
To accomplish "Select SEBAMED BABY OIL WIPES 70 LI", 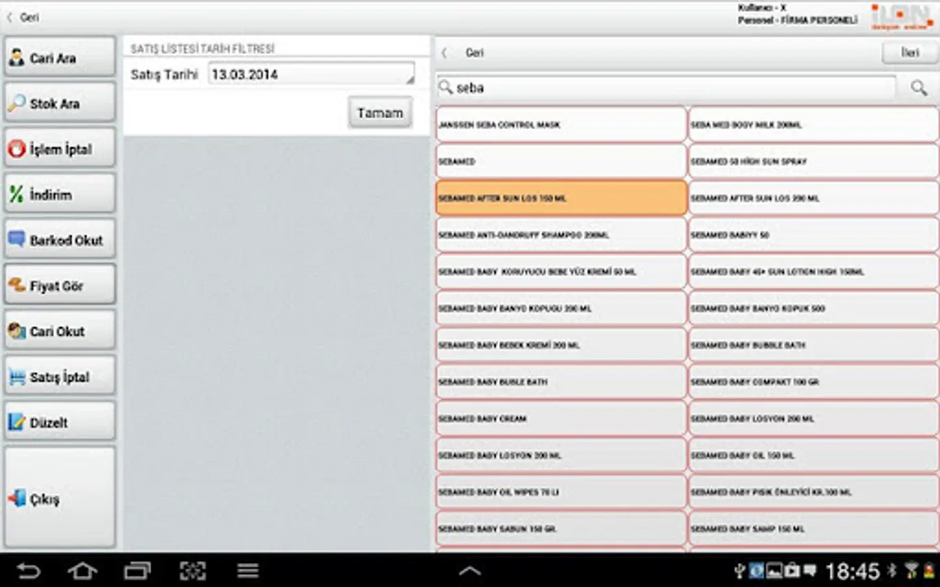I will coord(561,492).
